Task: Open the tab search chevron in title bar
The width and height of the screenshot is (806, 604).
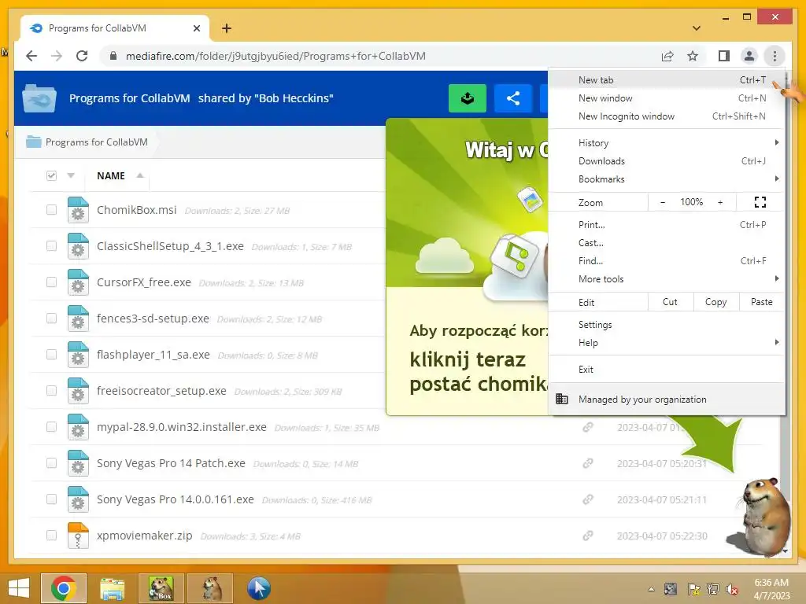Action: pyautogui.click(x=696, y=28)
